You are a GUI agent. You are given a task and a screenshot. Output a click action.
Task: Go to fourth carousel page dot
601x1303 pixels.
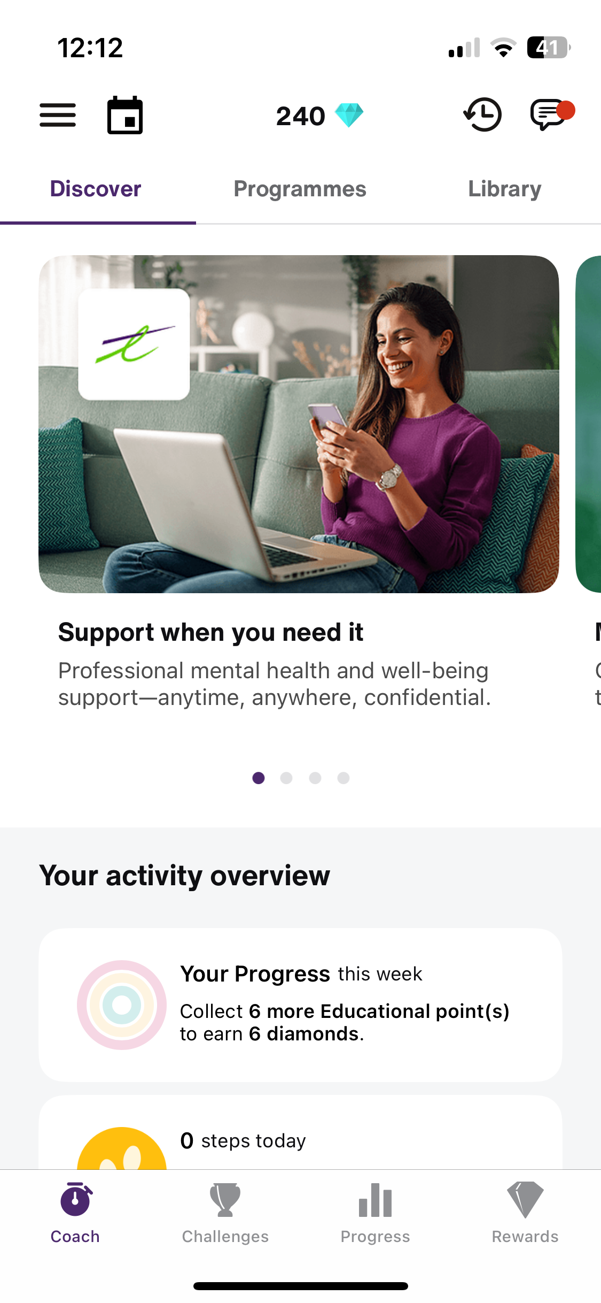point(344,778)
